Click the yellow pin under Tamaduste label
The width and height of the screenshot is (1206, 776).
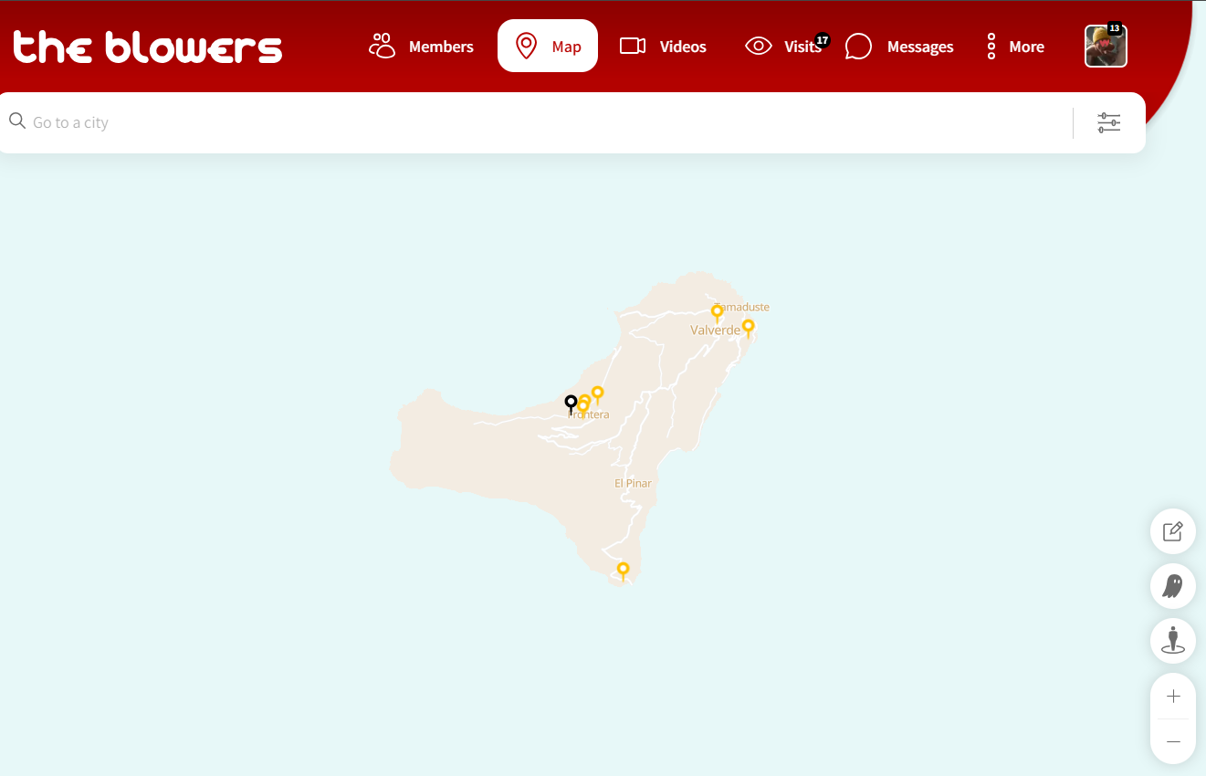(x=718, y=314)
